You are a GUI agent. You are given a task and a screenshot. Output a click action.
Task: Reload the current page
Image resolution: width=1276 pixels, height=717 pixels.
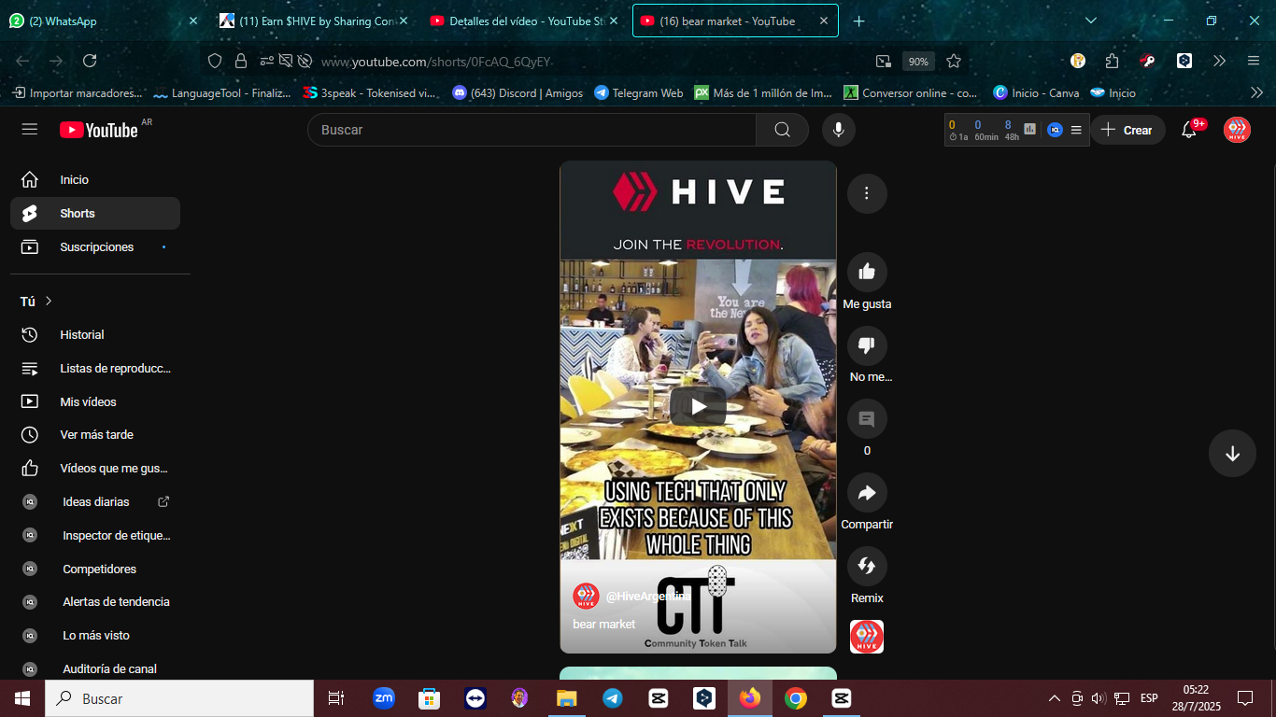tap(90, 61)
